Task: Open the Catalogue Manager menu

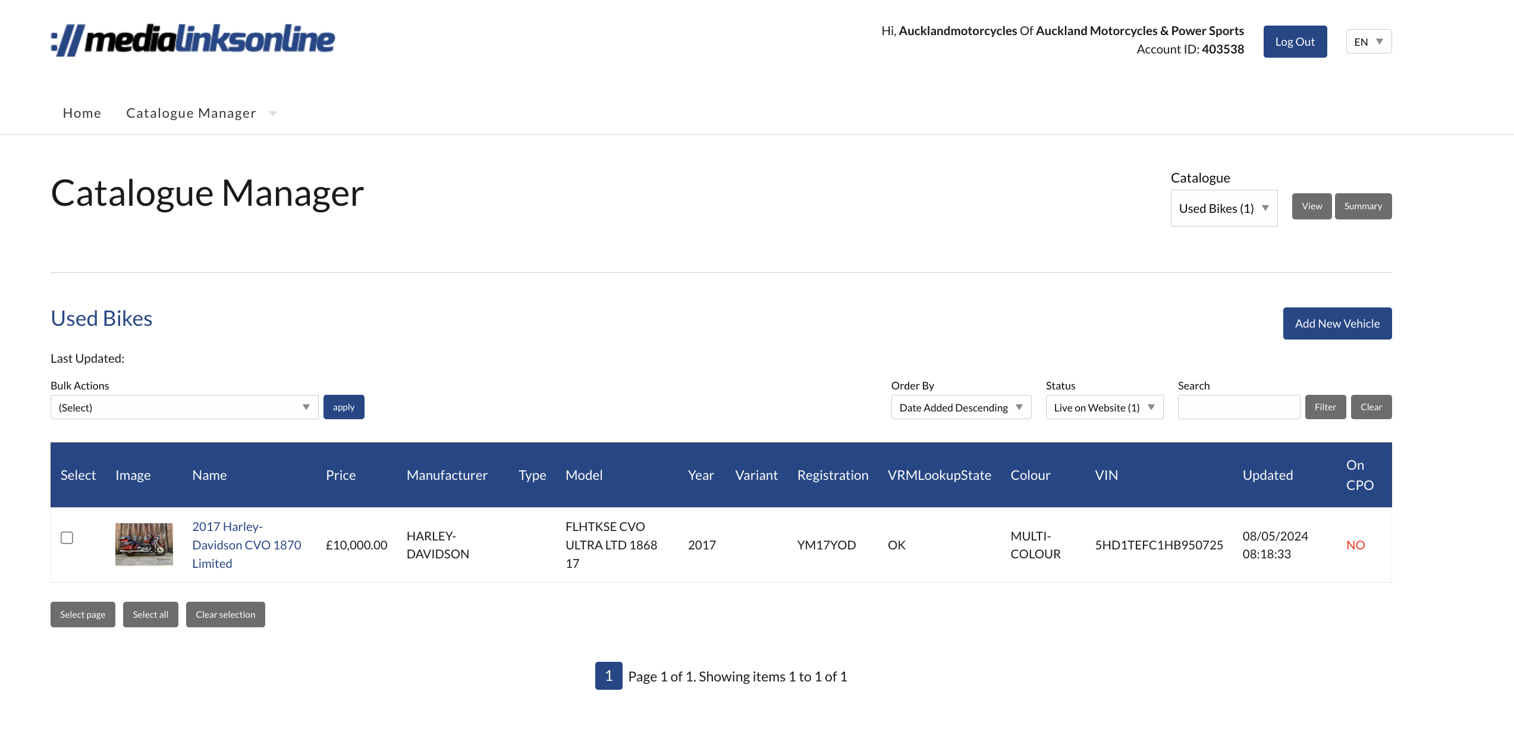Action: click(x=191, y=113)
